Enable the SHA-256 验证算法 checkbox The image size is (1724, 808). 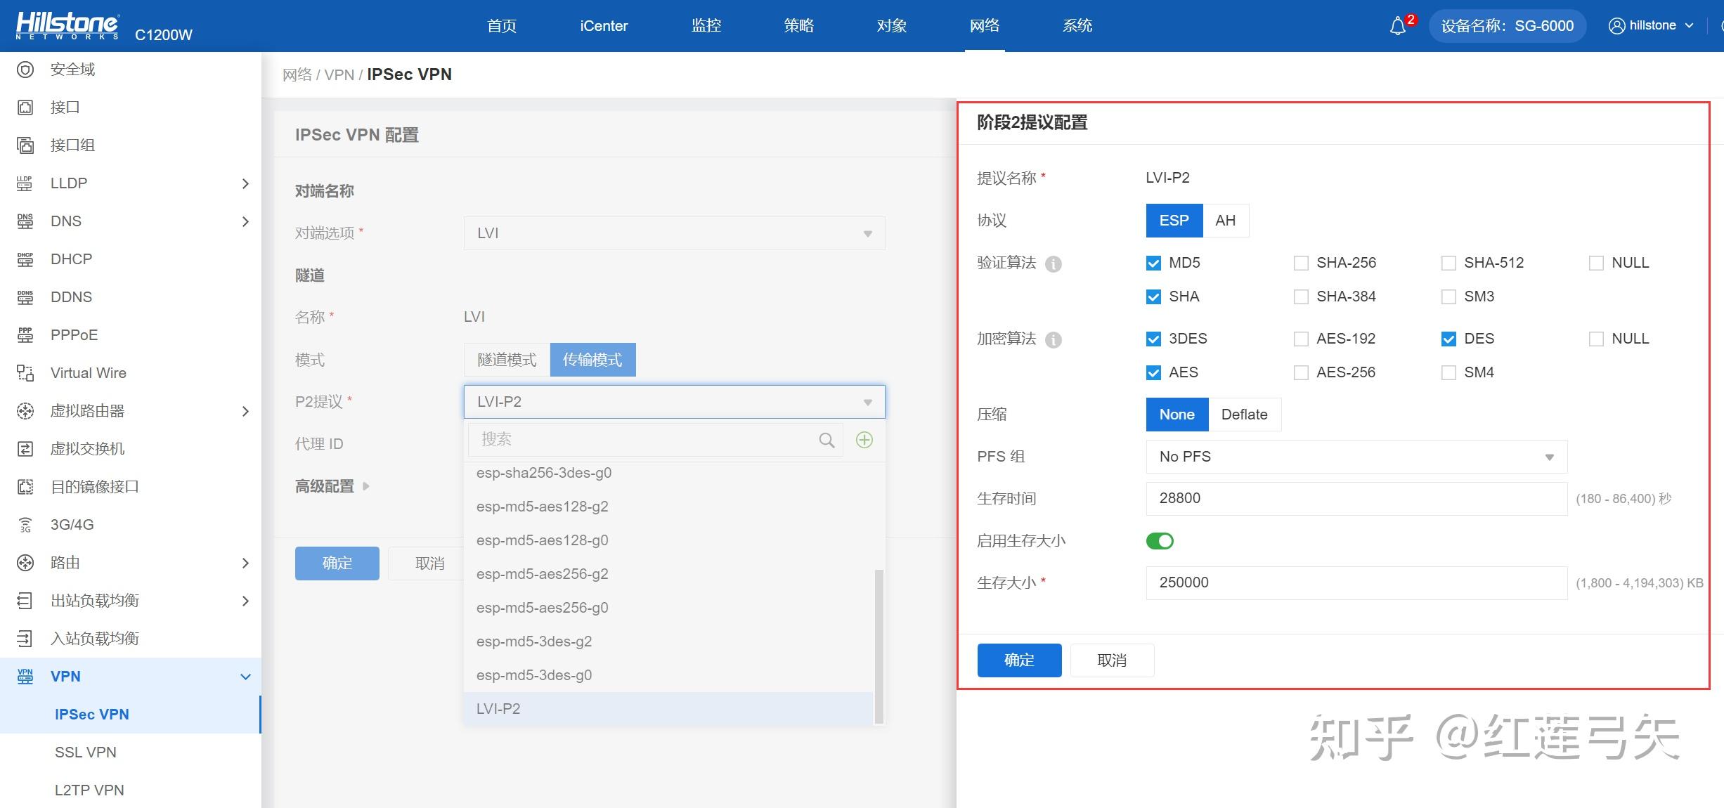[x=1301, y=262]
